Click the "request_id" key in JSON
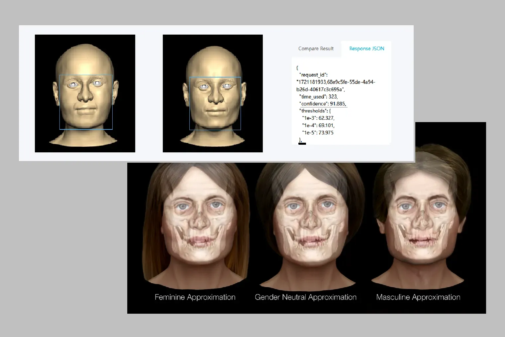This screenshot has width=505, height=337. (x=313, y=75)
